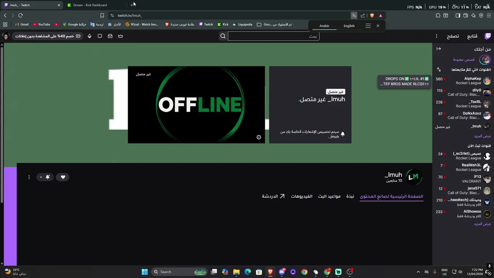
Task: Open the apps grid in bookmarks bar
Action: 5,24
